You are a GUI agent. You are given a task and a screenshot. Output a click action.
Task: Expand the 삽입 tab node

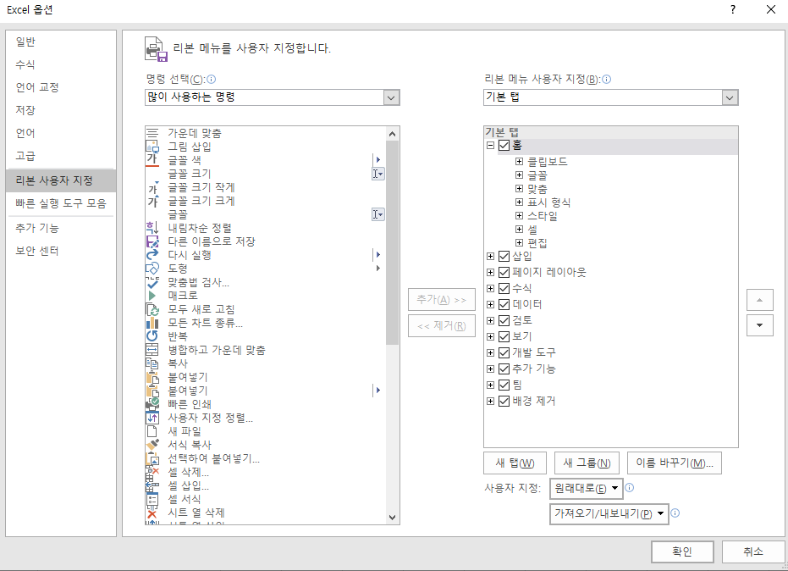[491, 256]
